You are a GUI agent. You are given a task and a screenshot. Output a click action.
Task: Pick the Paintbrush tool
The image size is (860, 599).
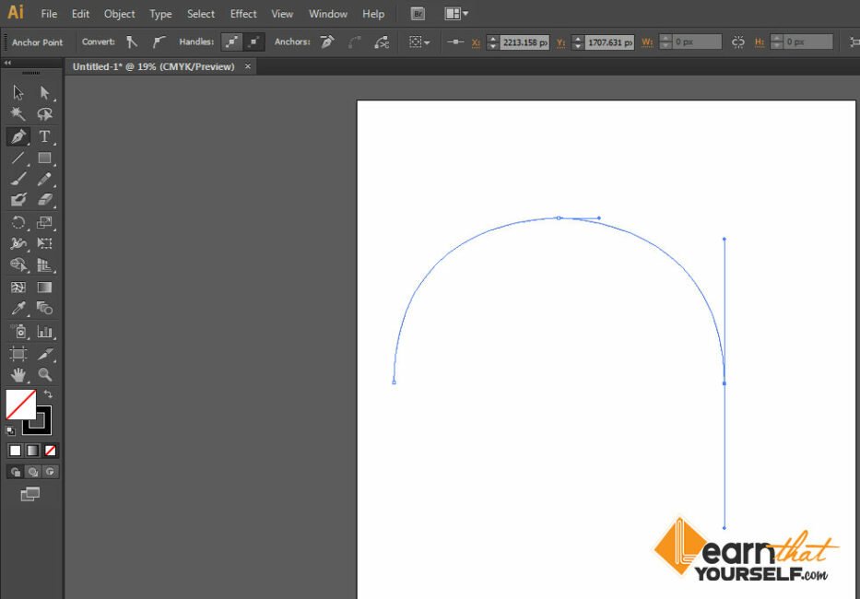[17, 179]
